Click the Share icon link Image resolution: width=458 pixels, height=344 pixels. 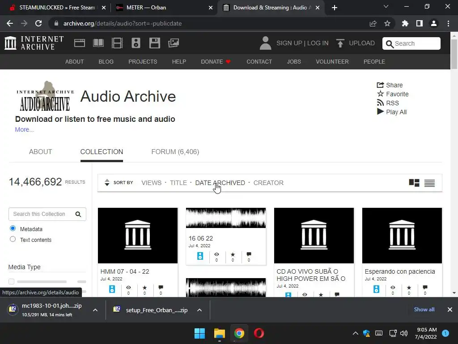pos(390,85)
